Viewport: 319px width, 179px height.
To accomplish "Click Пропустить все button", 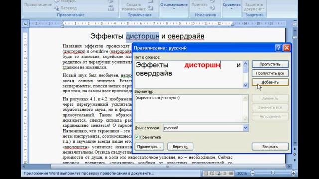I will pos(270,73).
